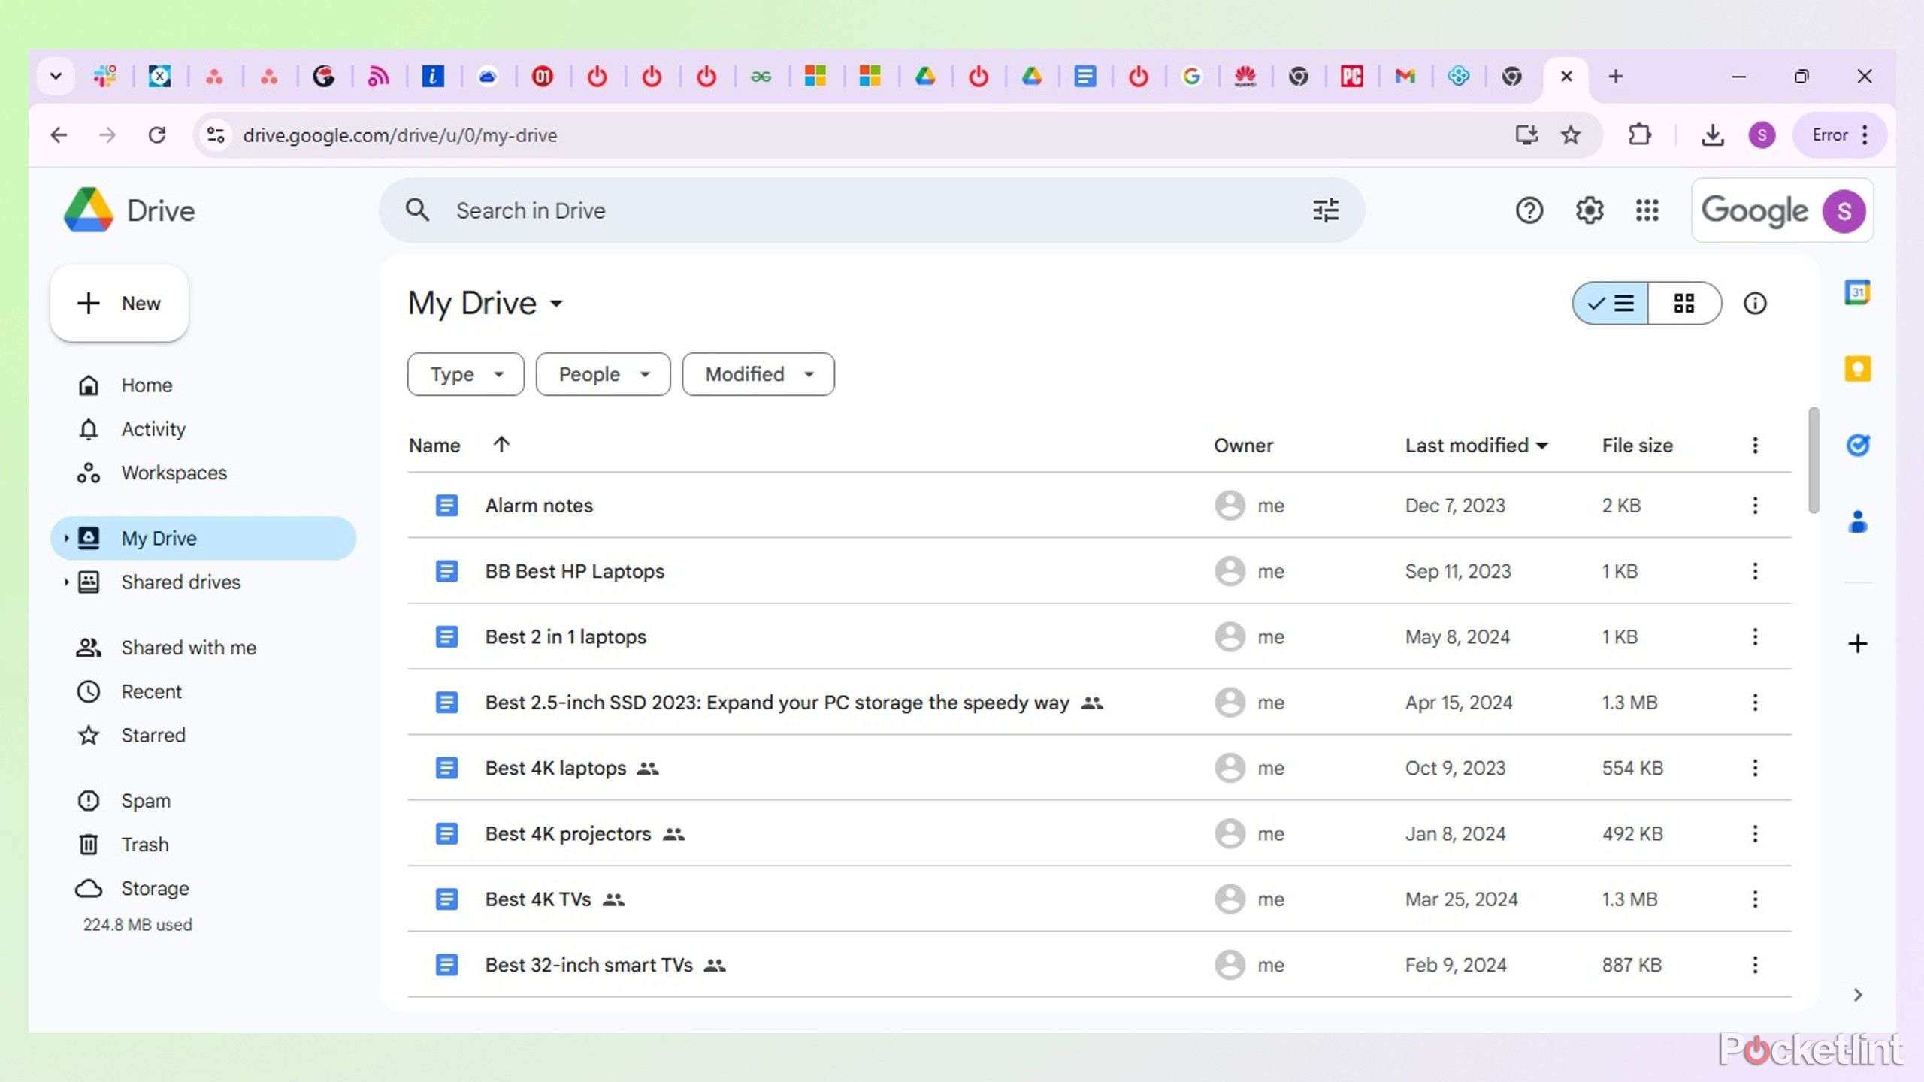
Task: Open three-dot menu for Best 4K TVs
Action: click(1755, 899)
